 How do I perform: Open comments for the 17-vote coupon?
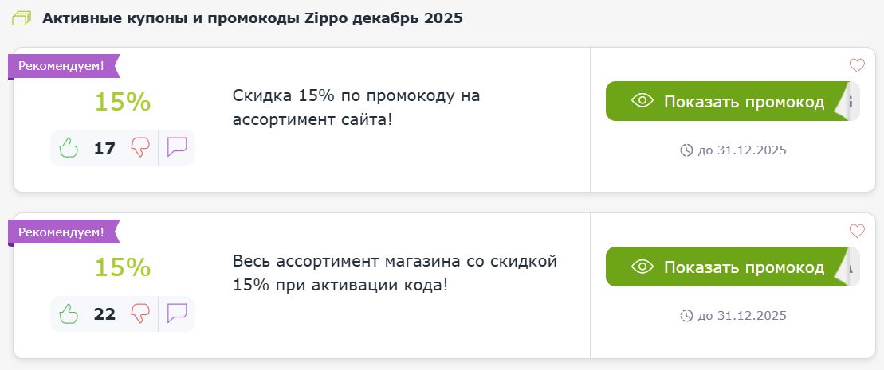(x=177, y=148)
